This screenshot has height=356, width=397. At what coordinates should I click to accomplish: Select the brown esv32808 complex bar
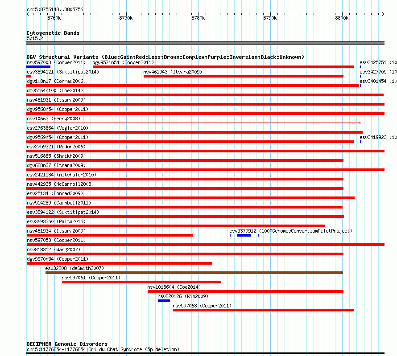click(194, 273)
